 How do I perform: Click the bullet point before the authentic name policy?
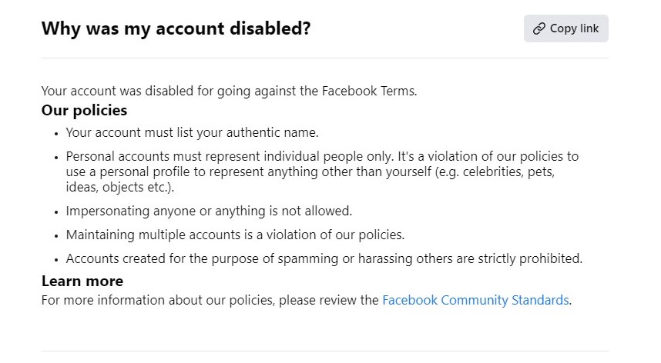[x=56, y=133]
